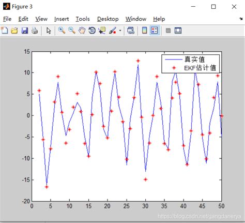Viewport: 245px width, 223px height.
Task: Print the figure using the printer icon
Action: tap(35, 31)
